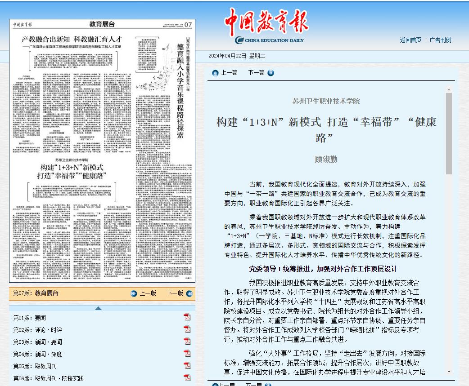Click the article's vertical scrollbar thumb
This screenshot has width=469, height=386.
pos(449,133)
